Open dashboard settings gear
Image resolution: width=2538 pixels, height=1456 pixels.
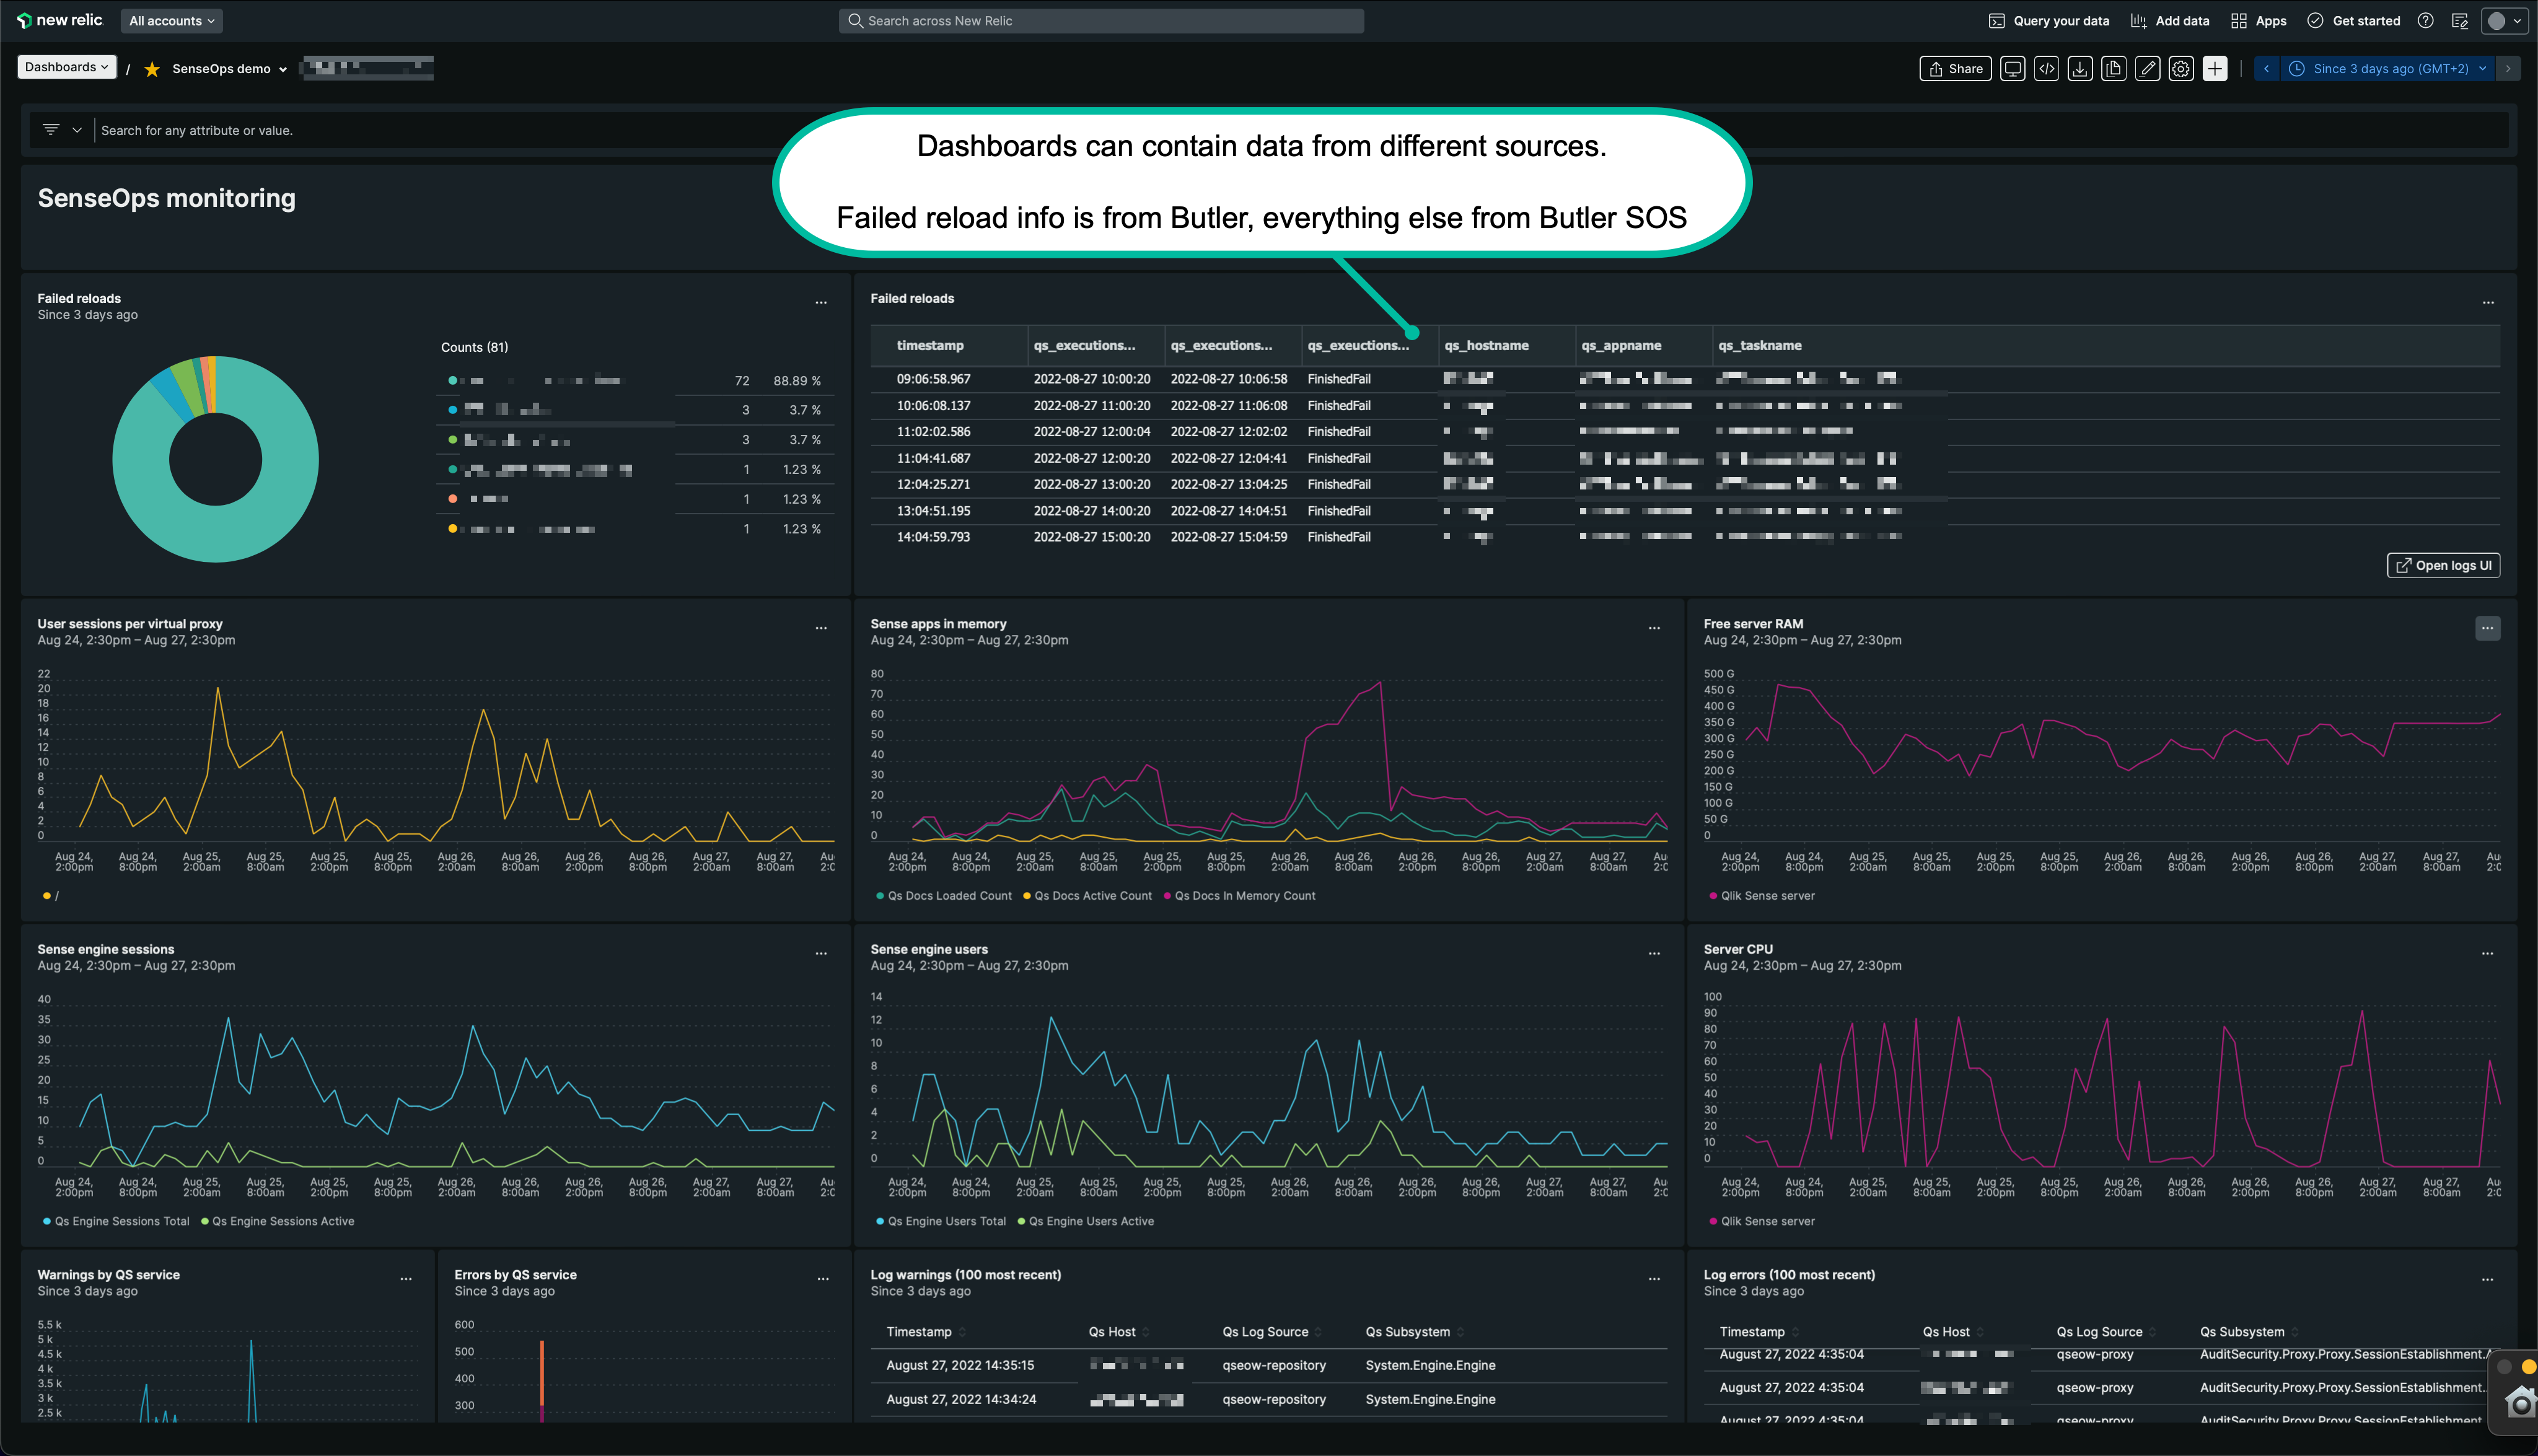[2181, 68]
